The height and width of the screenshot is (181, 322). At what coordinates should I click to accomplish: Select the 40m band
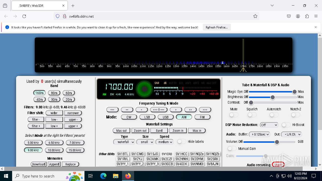pos(39,100)
